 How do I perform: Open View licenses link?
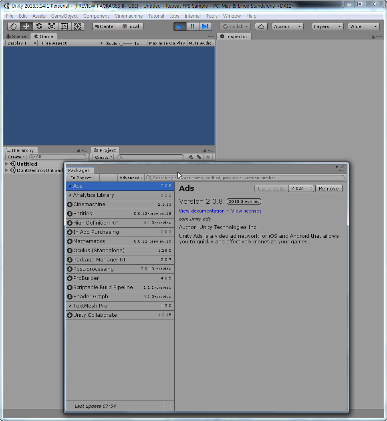tap(246, 211)
